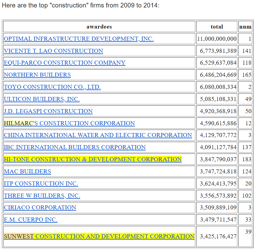The image size is (261, 252).
Task: Select the total value 6,529,637,084
Action: coord(218,63)
